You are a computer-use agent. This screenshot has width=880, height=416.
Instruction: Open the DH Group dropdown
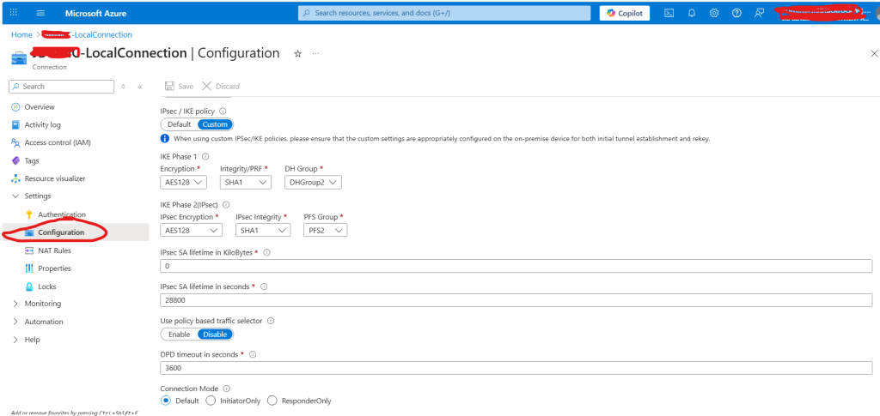point(314,183)
